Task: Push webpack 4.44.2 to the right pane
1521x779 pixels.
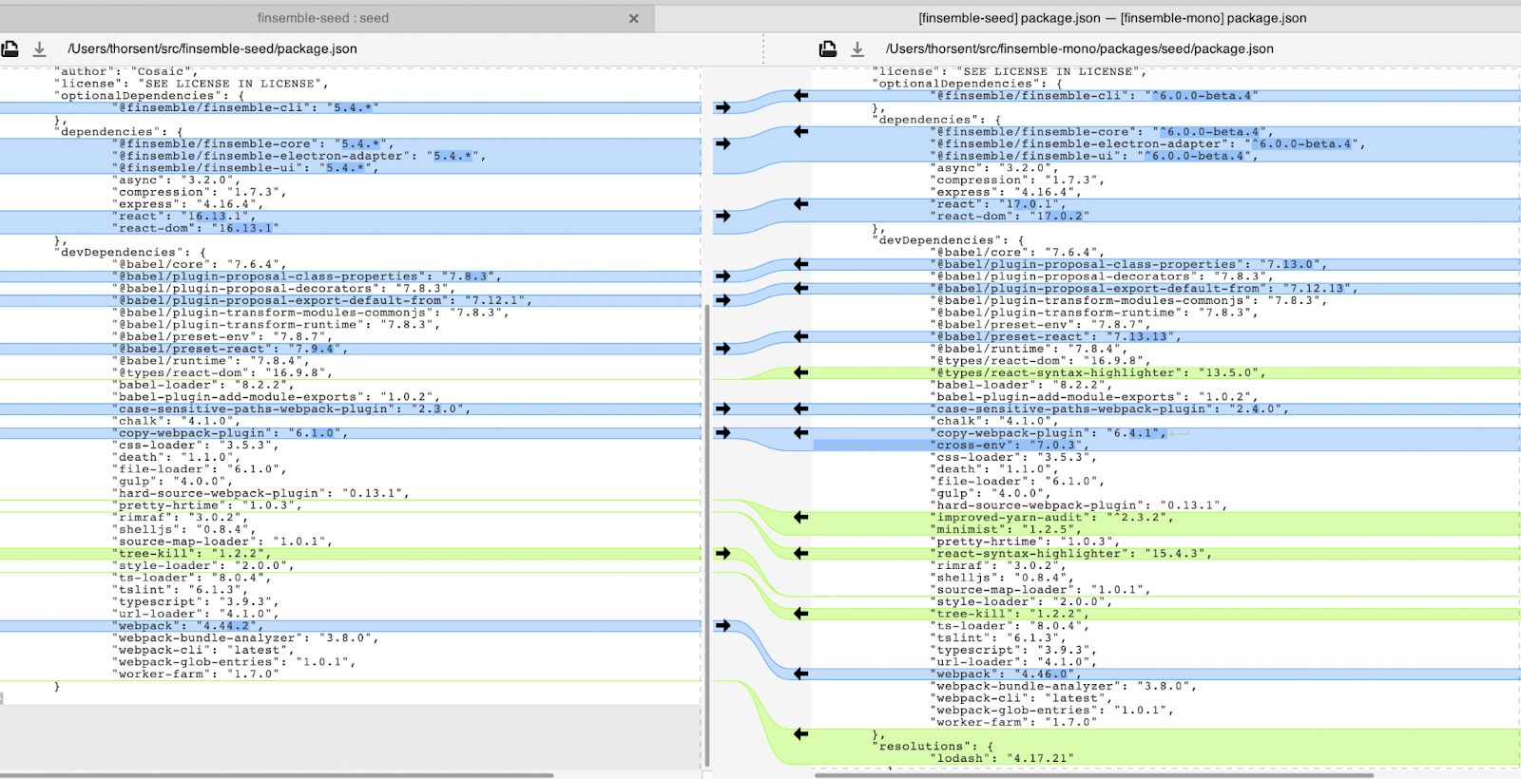Action: pyautogui.click(x=722, y=626)
